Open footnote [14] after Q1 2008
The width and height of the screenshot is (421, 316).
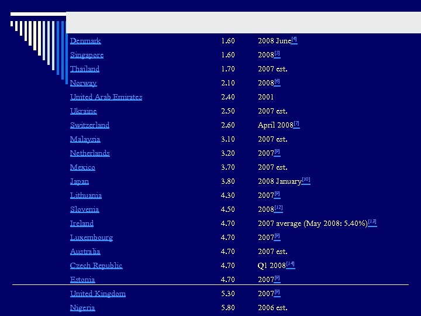tap(291, 265)
